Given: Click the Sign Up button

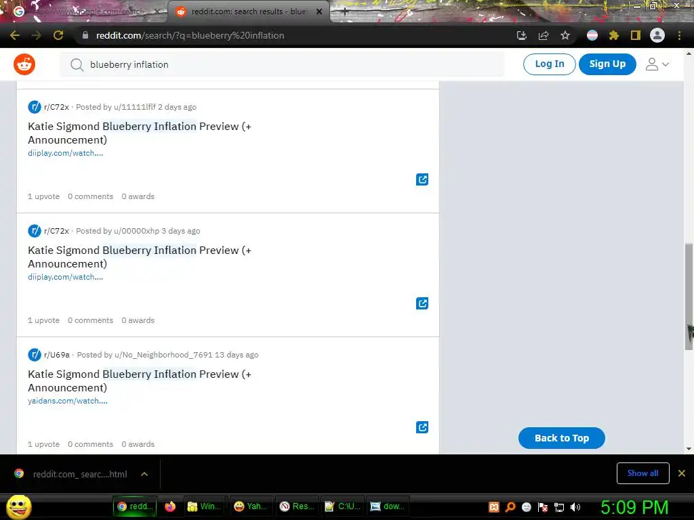Looking at the screenshot, I should click(x=607, y=64).
